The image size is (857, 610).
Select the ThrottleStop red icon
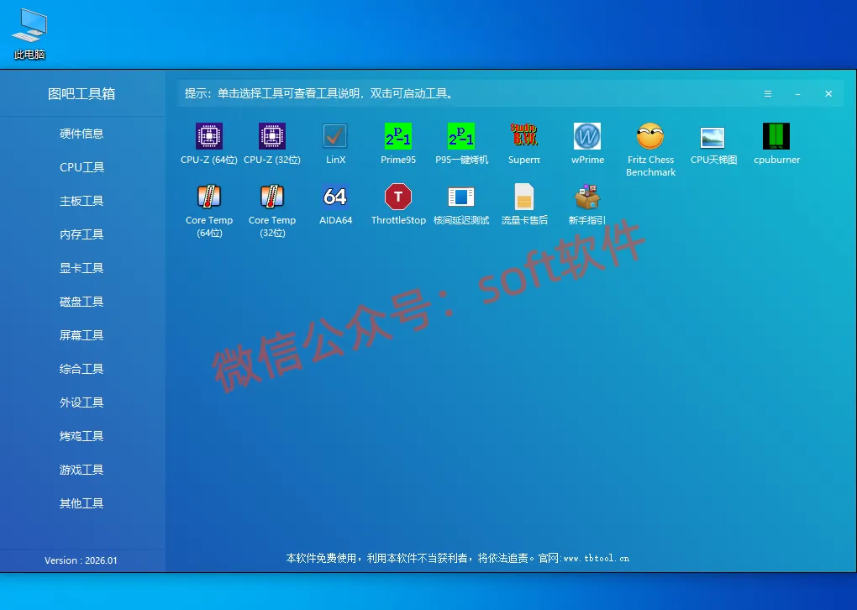[398, 197]
